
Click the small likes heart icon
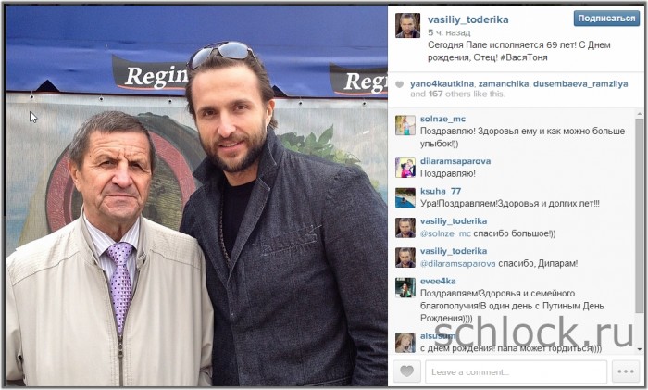(x=399, y=84)
